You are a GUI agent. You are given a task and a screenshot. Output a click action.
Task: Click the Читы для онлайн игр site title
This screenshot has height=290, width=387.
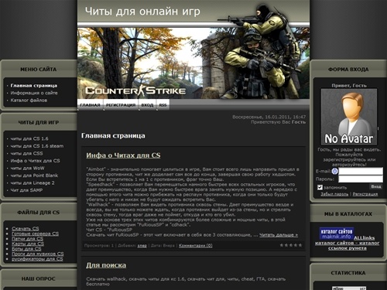click(142, 12)
